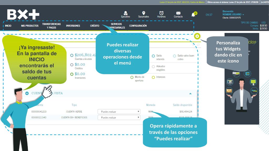
Task: Open the Horarios clock icon
Action: tap(161, 13)
